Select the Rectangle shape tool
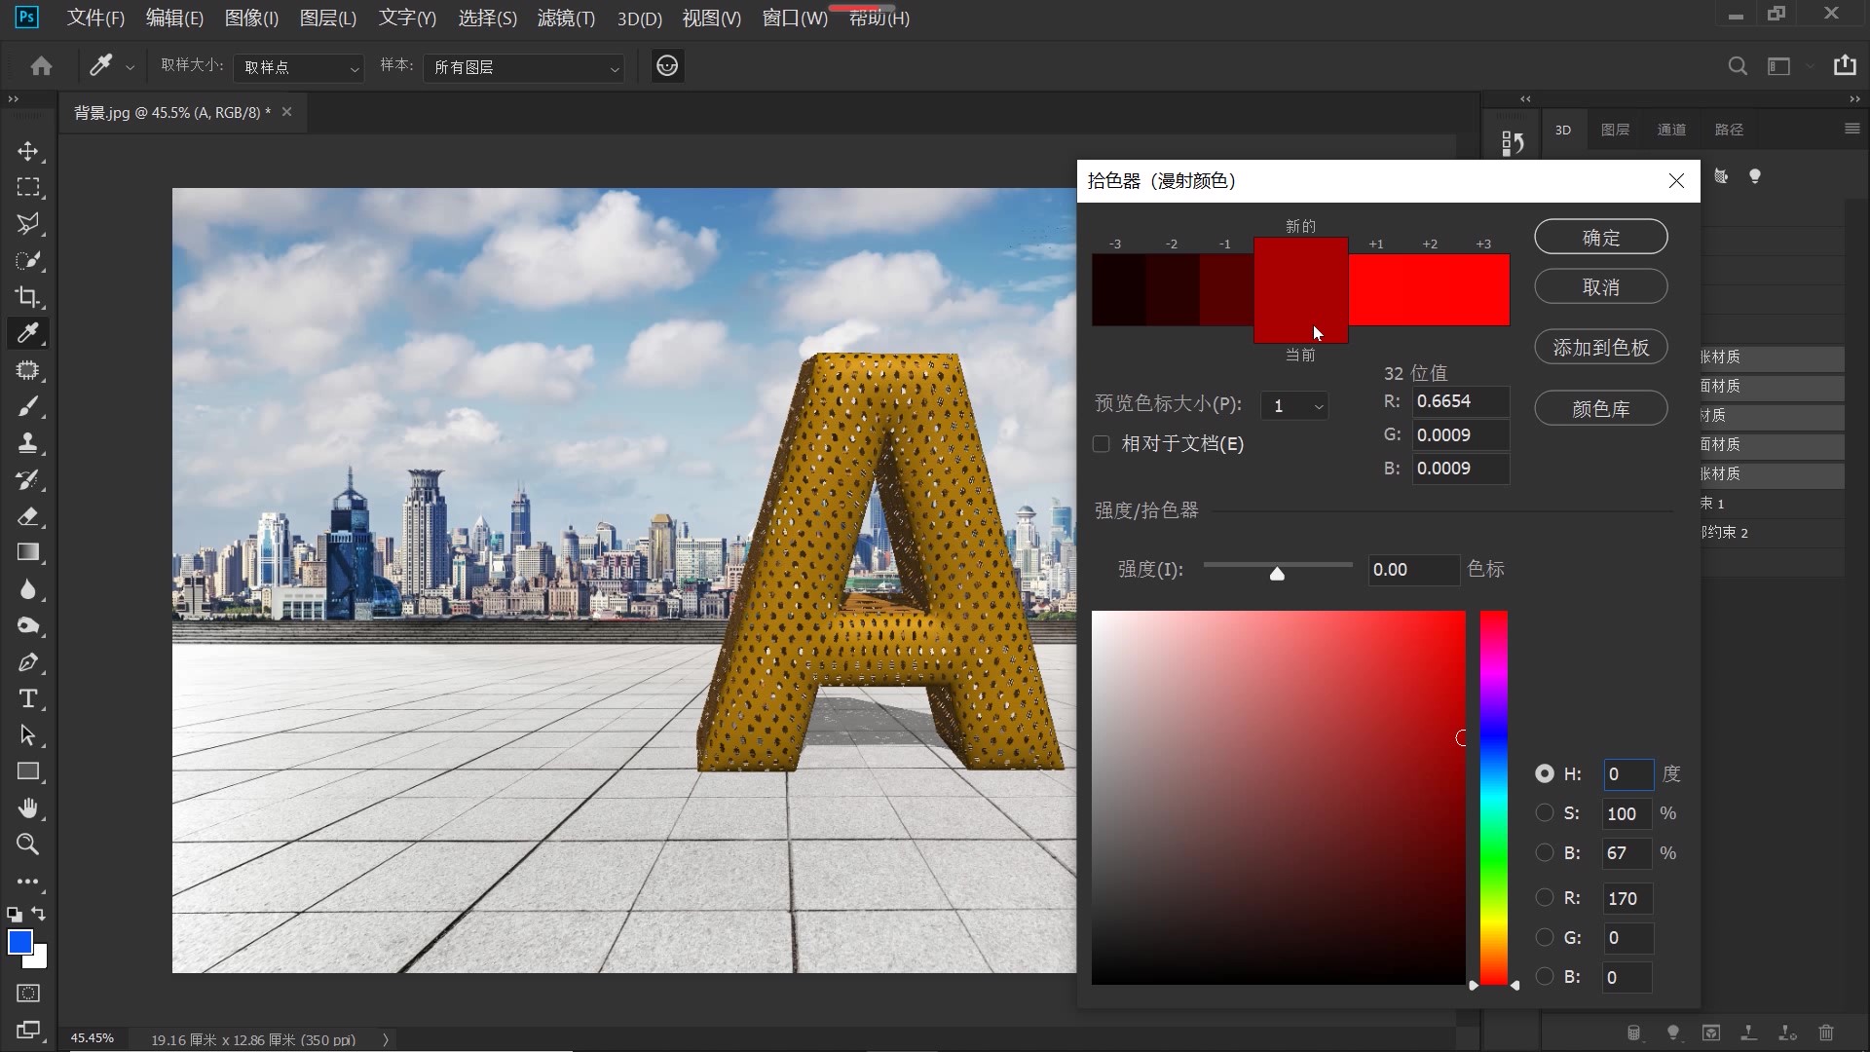This screenshot has height=1052, width=1870. pyautogui.click(x=28, y=771)
